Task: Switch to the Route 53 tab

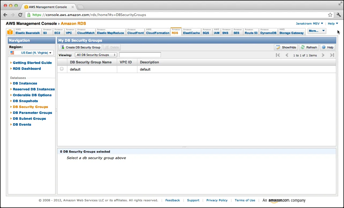Action: click(x=251, y=32)
